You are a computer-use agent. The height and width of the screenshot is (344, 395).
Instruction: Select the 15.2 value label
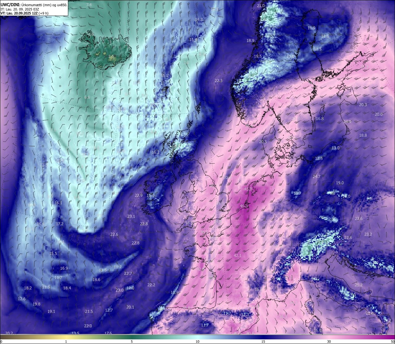165,75
